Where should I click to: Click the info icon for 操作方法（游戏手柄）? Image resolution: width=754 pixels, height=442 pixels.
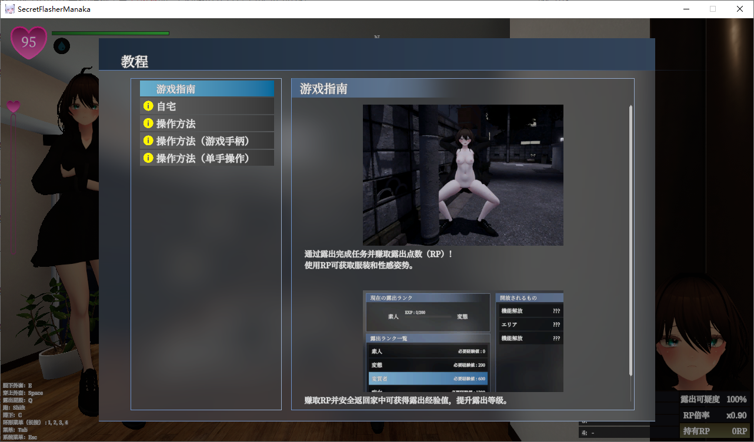[148, 140]
